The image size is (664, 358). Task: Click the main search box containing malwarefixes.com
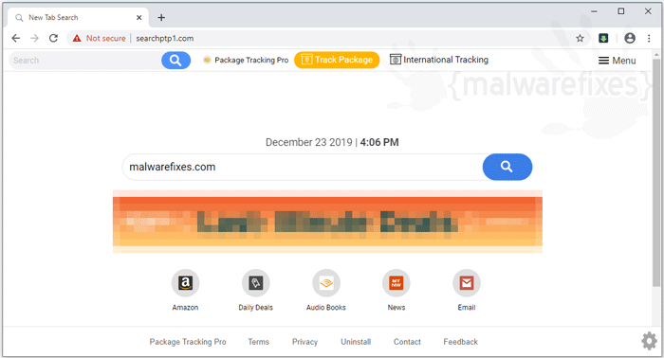tap(303, 167)
